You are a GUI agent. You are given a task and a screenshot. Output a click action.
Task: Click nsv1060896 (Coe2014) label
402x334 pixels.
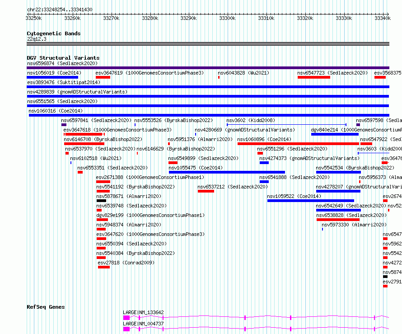(x=264, y=139)
